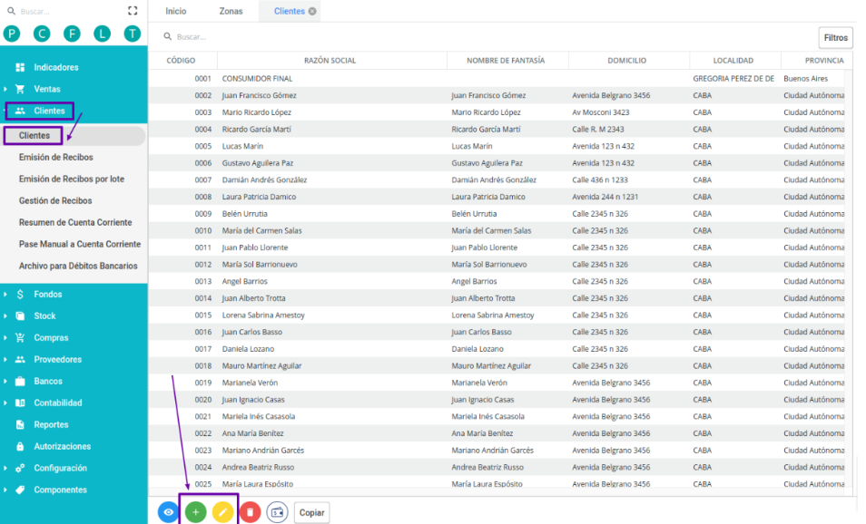
Task: Switch to the Inicio tab
Action: pos(176,11)
